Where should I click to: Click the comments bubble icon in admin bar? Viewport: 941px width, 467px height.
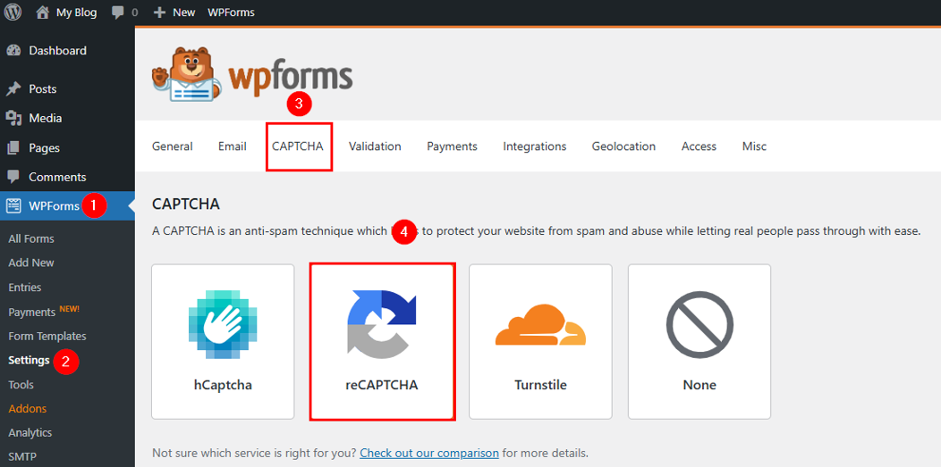coord(118,13)
